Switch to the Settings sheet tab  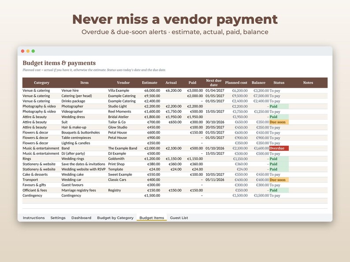58,218
